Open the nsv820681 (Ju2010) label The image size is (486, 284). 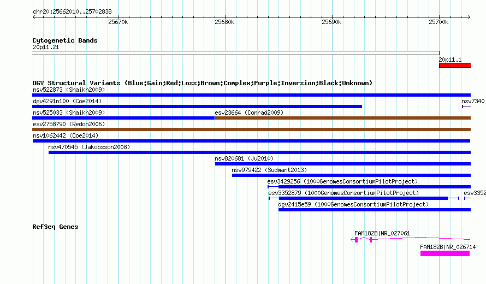tap(244, 158)
